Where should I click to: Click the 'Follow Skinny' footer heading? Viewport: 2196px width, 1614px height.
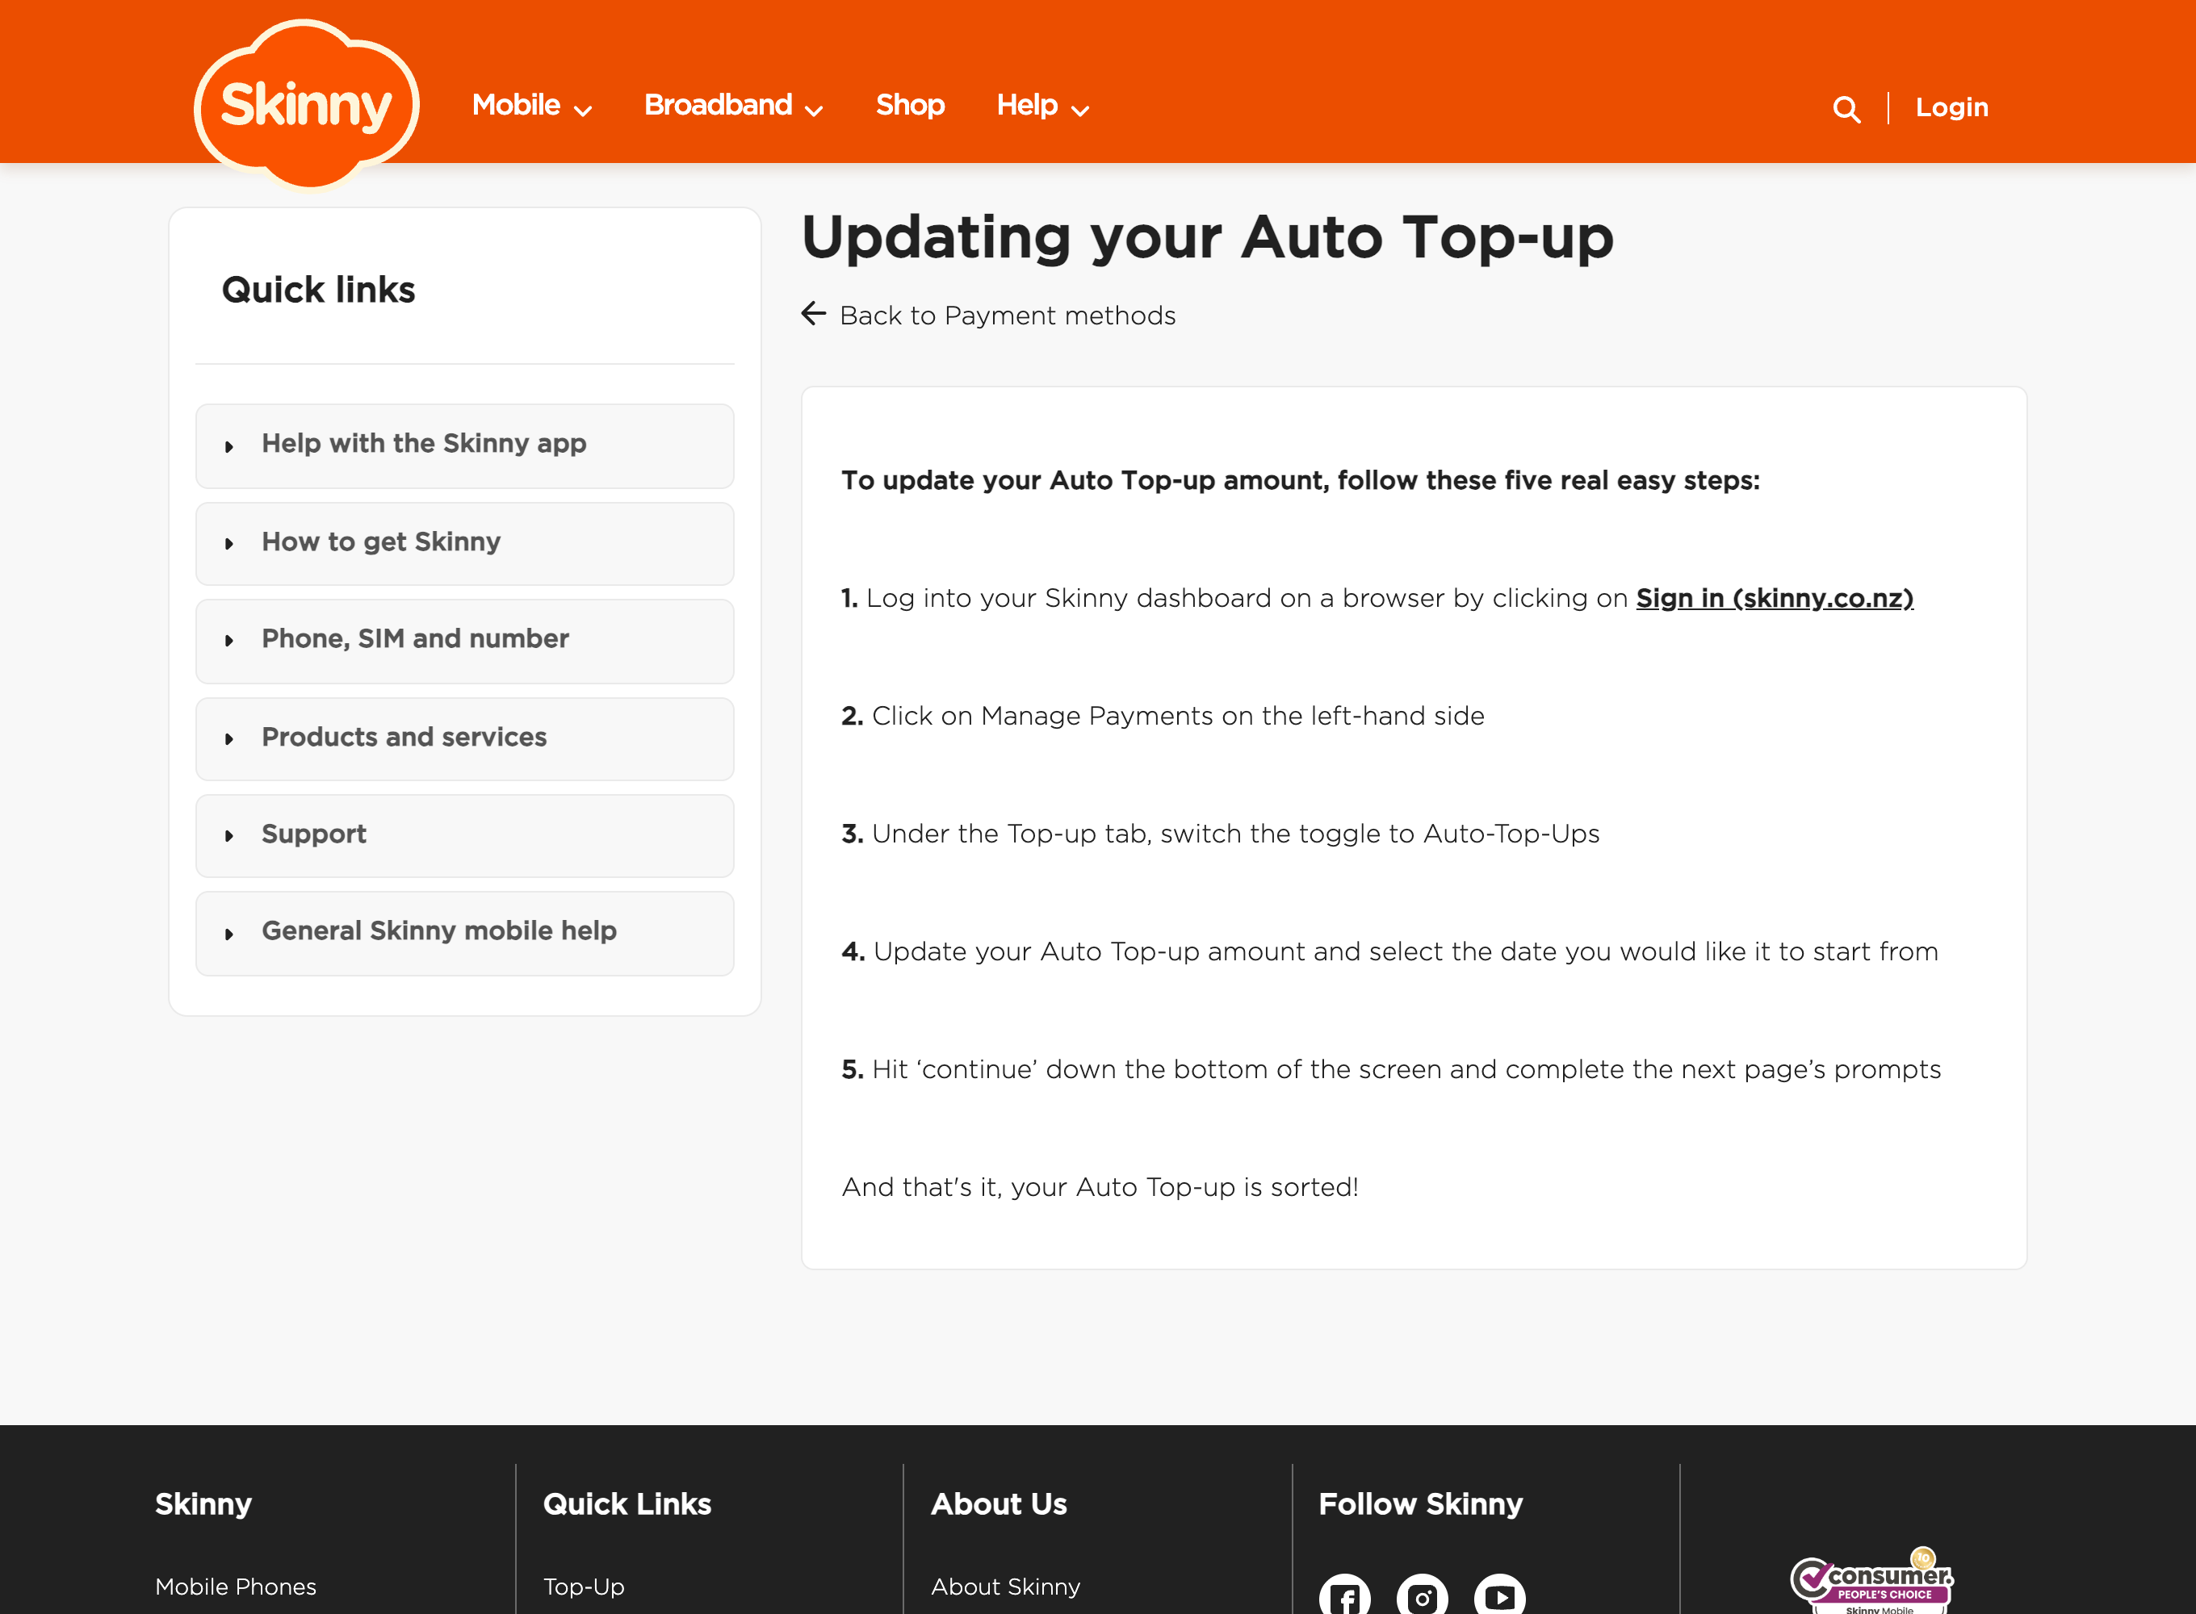1420,1503
